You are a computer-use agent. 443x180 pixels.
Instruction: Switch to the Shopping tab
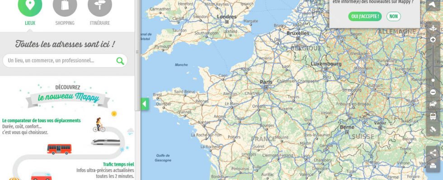pos(65,5)
